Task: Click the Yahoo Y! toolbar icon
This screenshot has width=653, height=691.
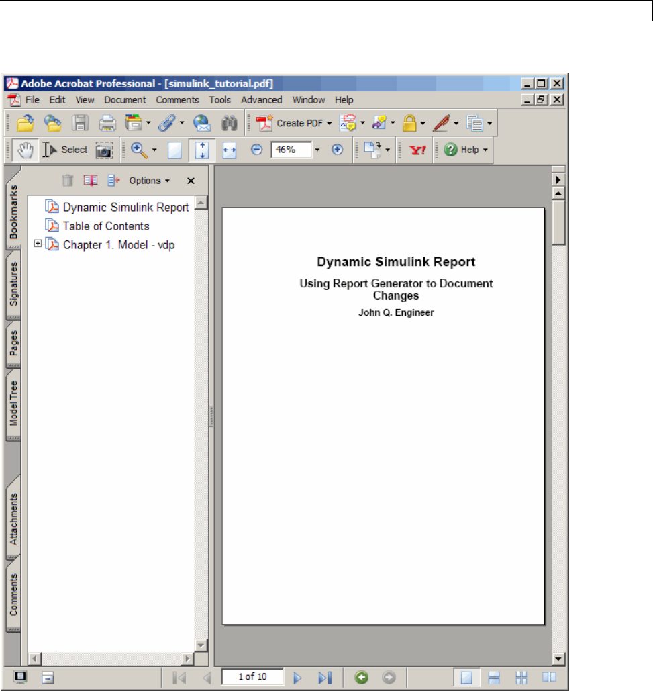Action: click(417, 150)
